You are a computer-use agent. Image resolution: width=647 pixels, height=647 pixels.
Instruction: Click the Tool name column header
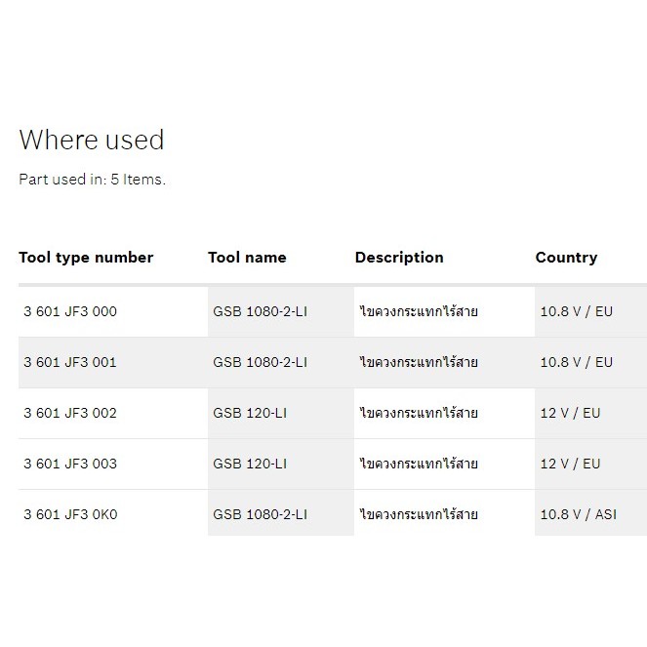[247, 258]
